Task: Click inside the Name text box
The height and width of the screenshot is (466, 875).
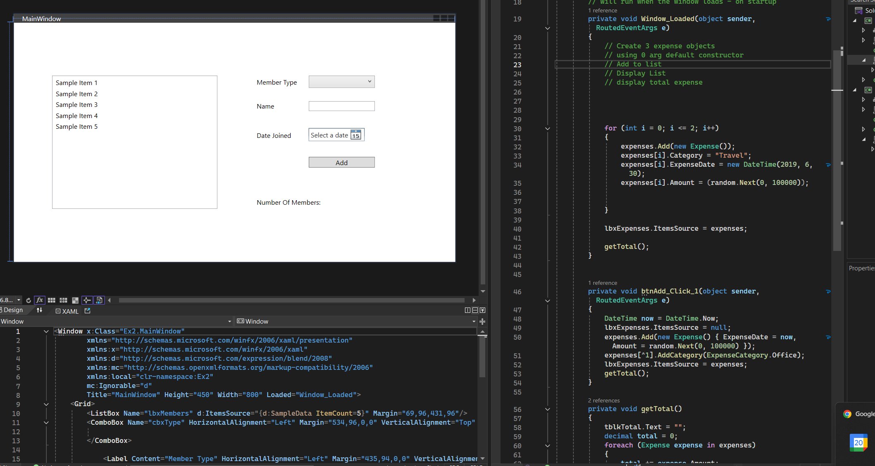Action: [x=341, y=106]
